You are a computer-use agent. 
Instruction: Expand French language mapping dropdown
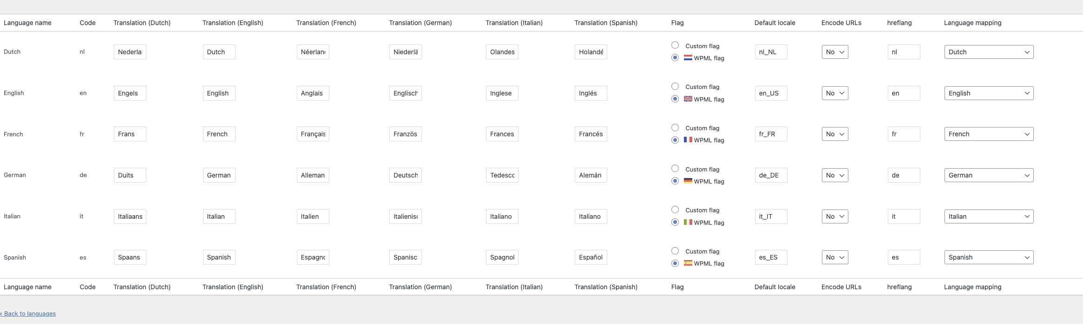click(x=989, y=134)
